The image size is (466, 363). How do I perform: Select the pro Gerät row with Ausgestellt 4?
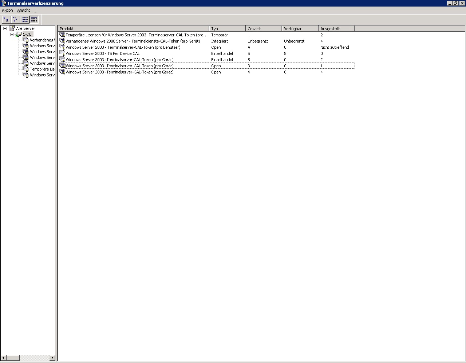pyautogui.click(x=119, y=72)
